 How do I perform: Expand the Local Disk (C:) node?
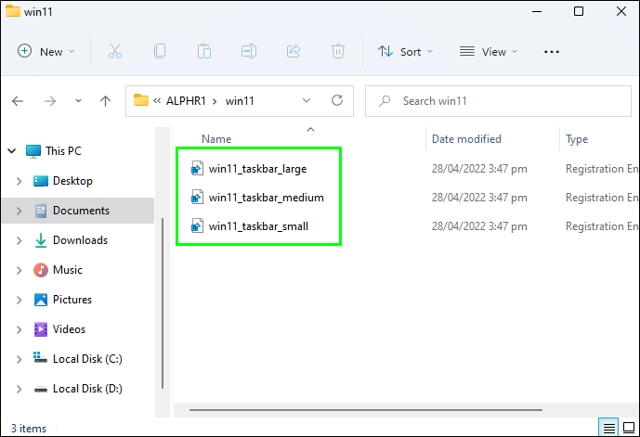click(20, 360)
